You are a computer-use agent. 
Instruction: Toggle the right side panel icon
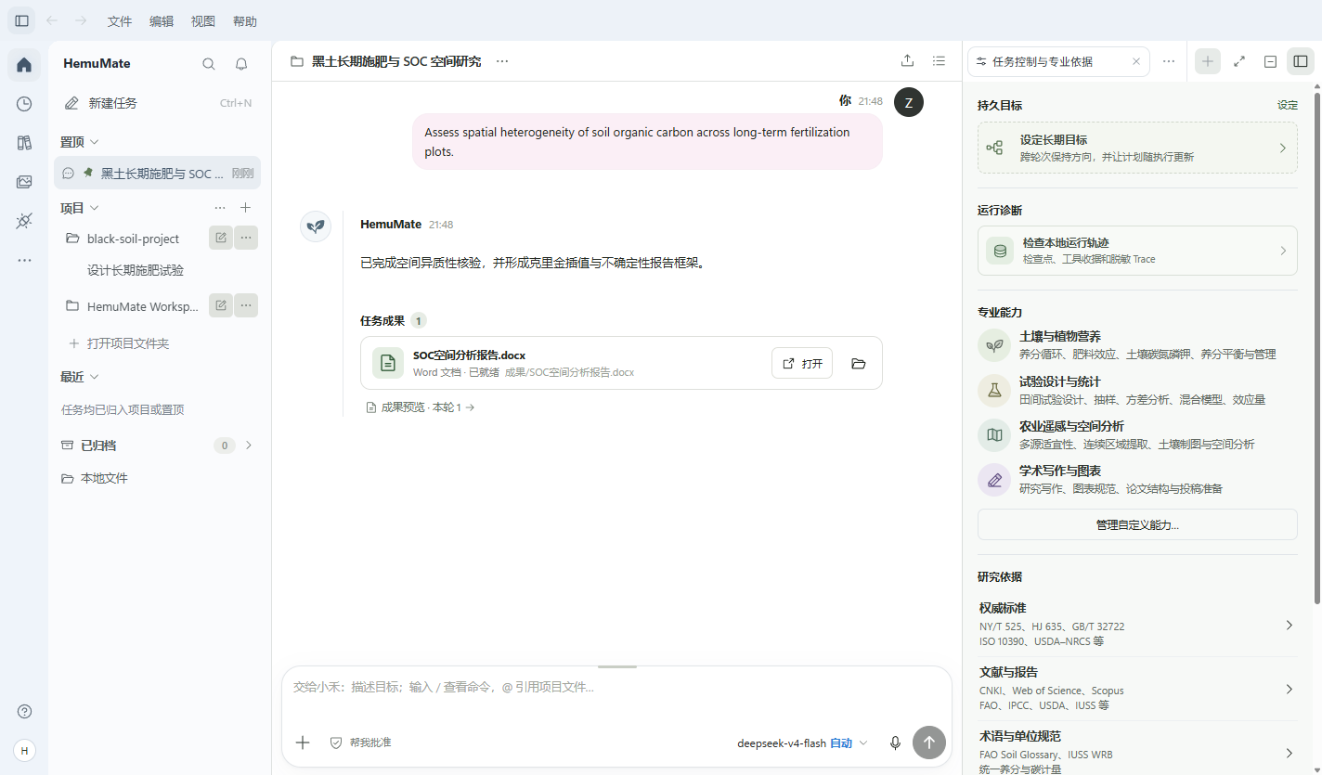click(x=1301, y=61)
